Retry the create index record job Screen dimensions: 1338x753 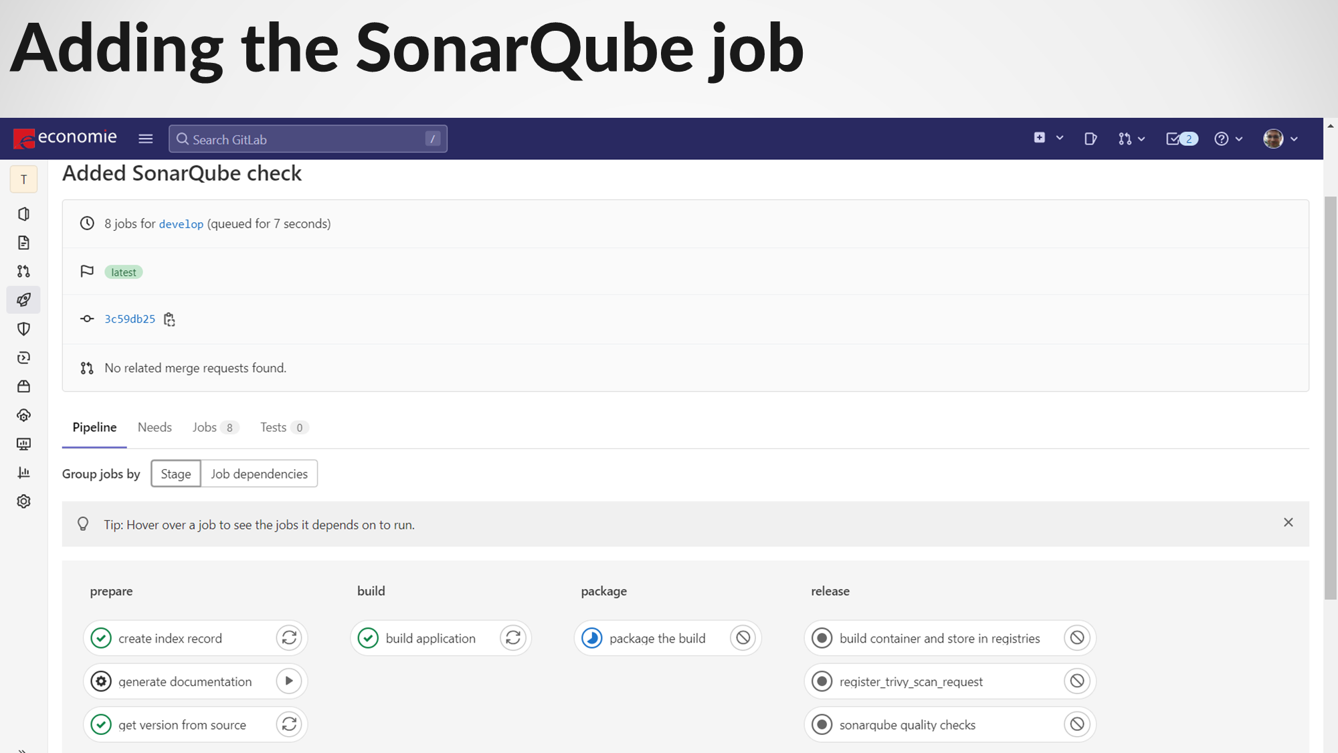coord(289,638)
